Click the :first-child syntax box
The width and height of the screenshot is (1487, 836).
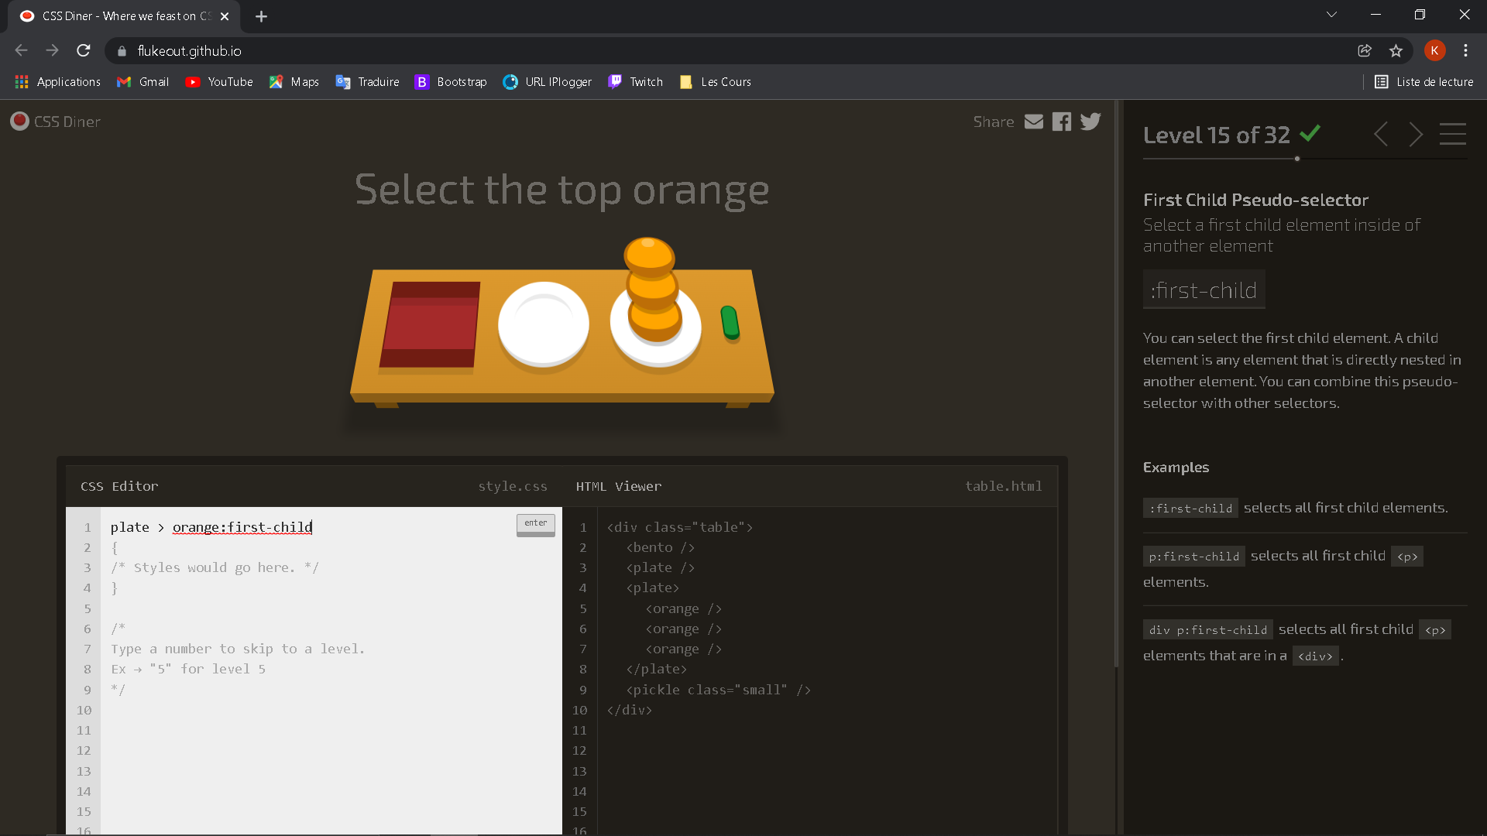coord(1204,290)
